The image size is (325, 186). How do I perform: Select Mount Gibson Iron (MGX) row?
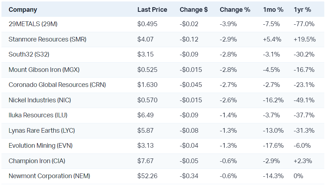point(44,70)
